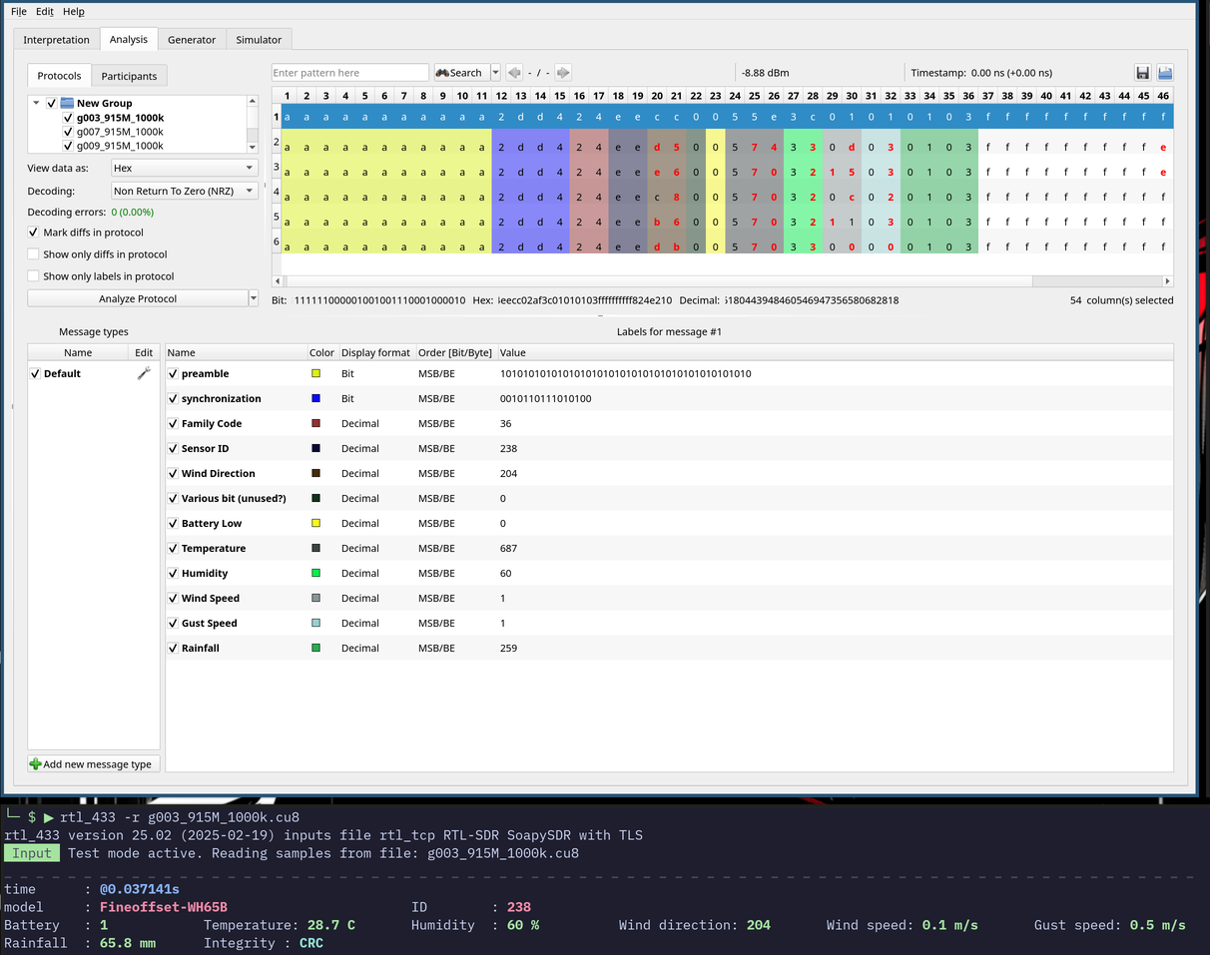Click the Analyze Protocol button
1210x955 pixels.
pyautogui.click(x=137, y=298)
